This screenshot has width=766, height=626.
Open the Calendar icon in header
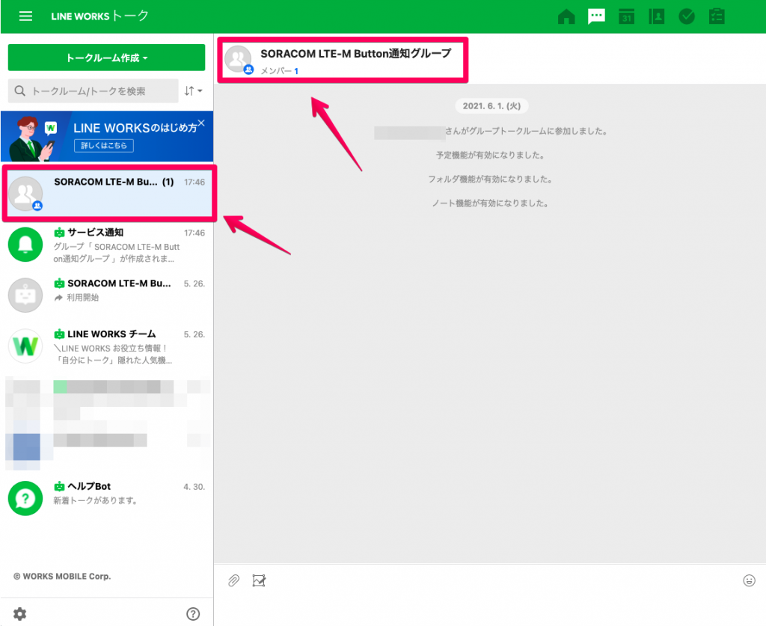626,16
